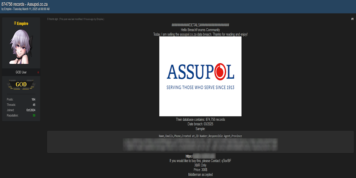This screenshot has height=178, width=356.
Task: Click the red circle in Assupol logo
Action: pyautogui.click(x=221, y=72)
